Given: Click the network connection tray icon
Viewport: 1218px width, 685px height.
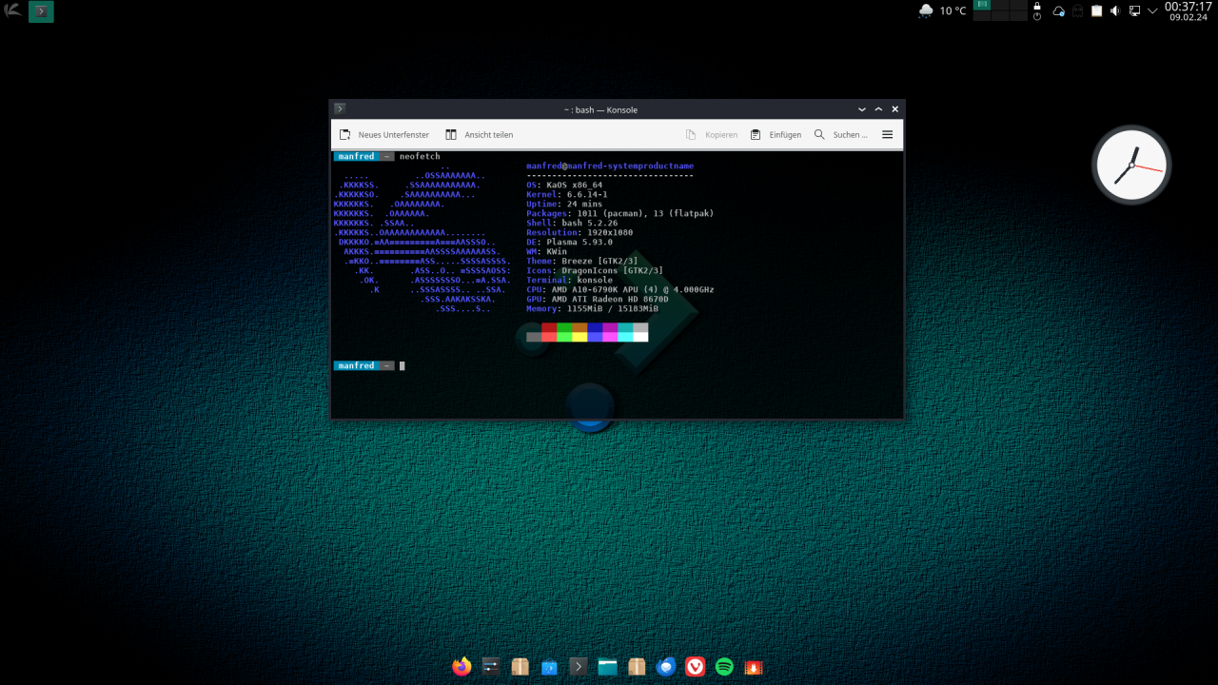Looking at the screenshot, I should [x=1134, y=11].
